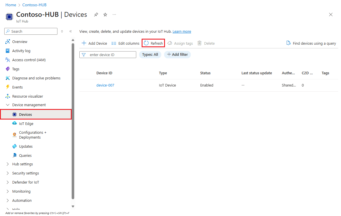Expand the Security settings section
This screenshot has height=216, width=341.
26,173
